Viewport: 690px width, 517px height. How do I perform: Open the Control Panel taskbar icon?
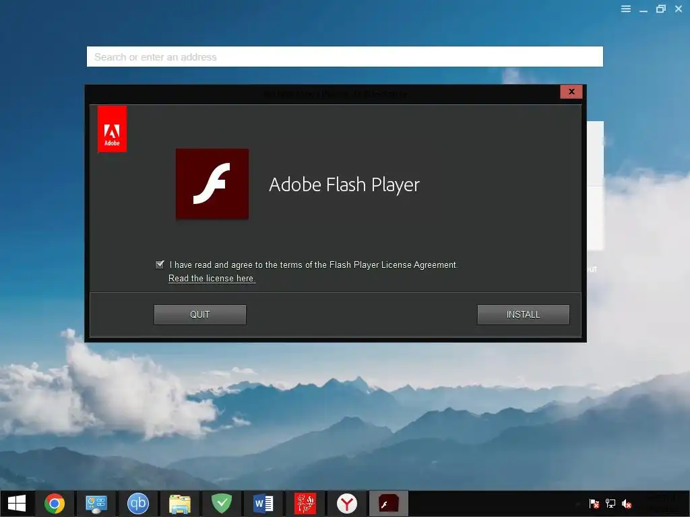pyautogui.click(x=96, y=504)
